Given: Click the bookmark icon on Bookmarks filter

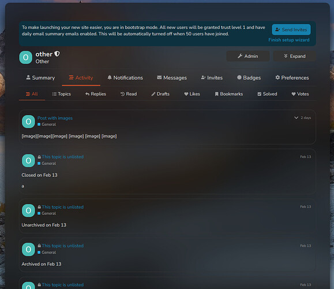Looking at the screenshot, I should pos(217,94).
